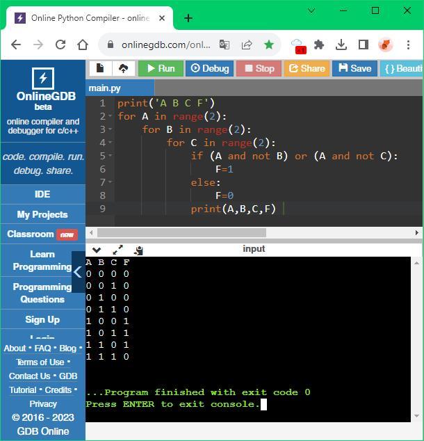Stop program execution
The image size is (424, 441).
coord(259,68)
